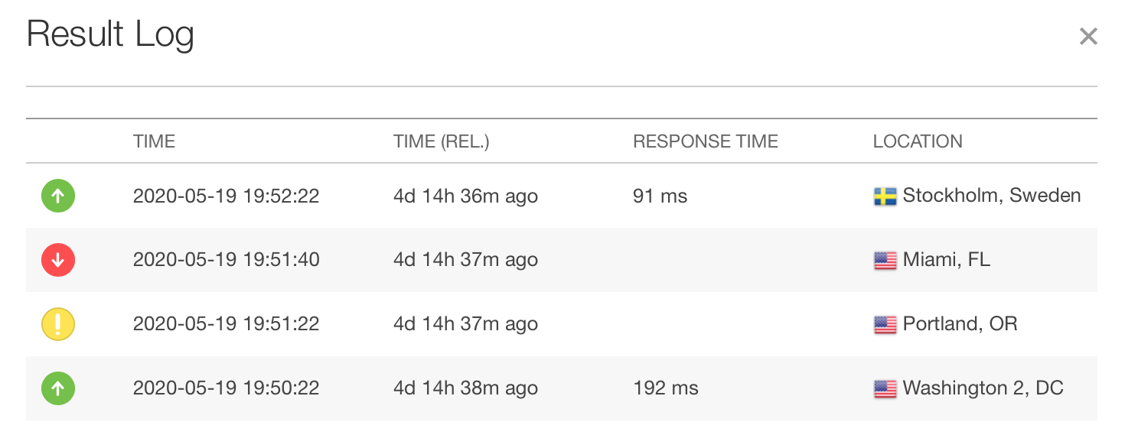Click the RESPONSE TIME column header
The image size is (1125, 448).
705,141
